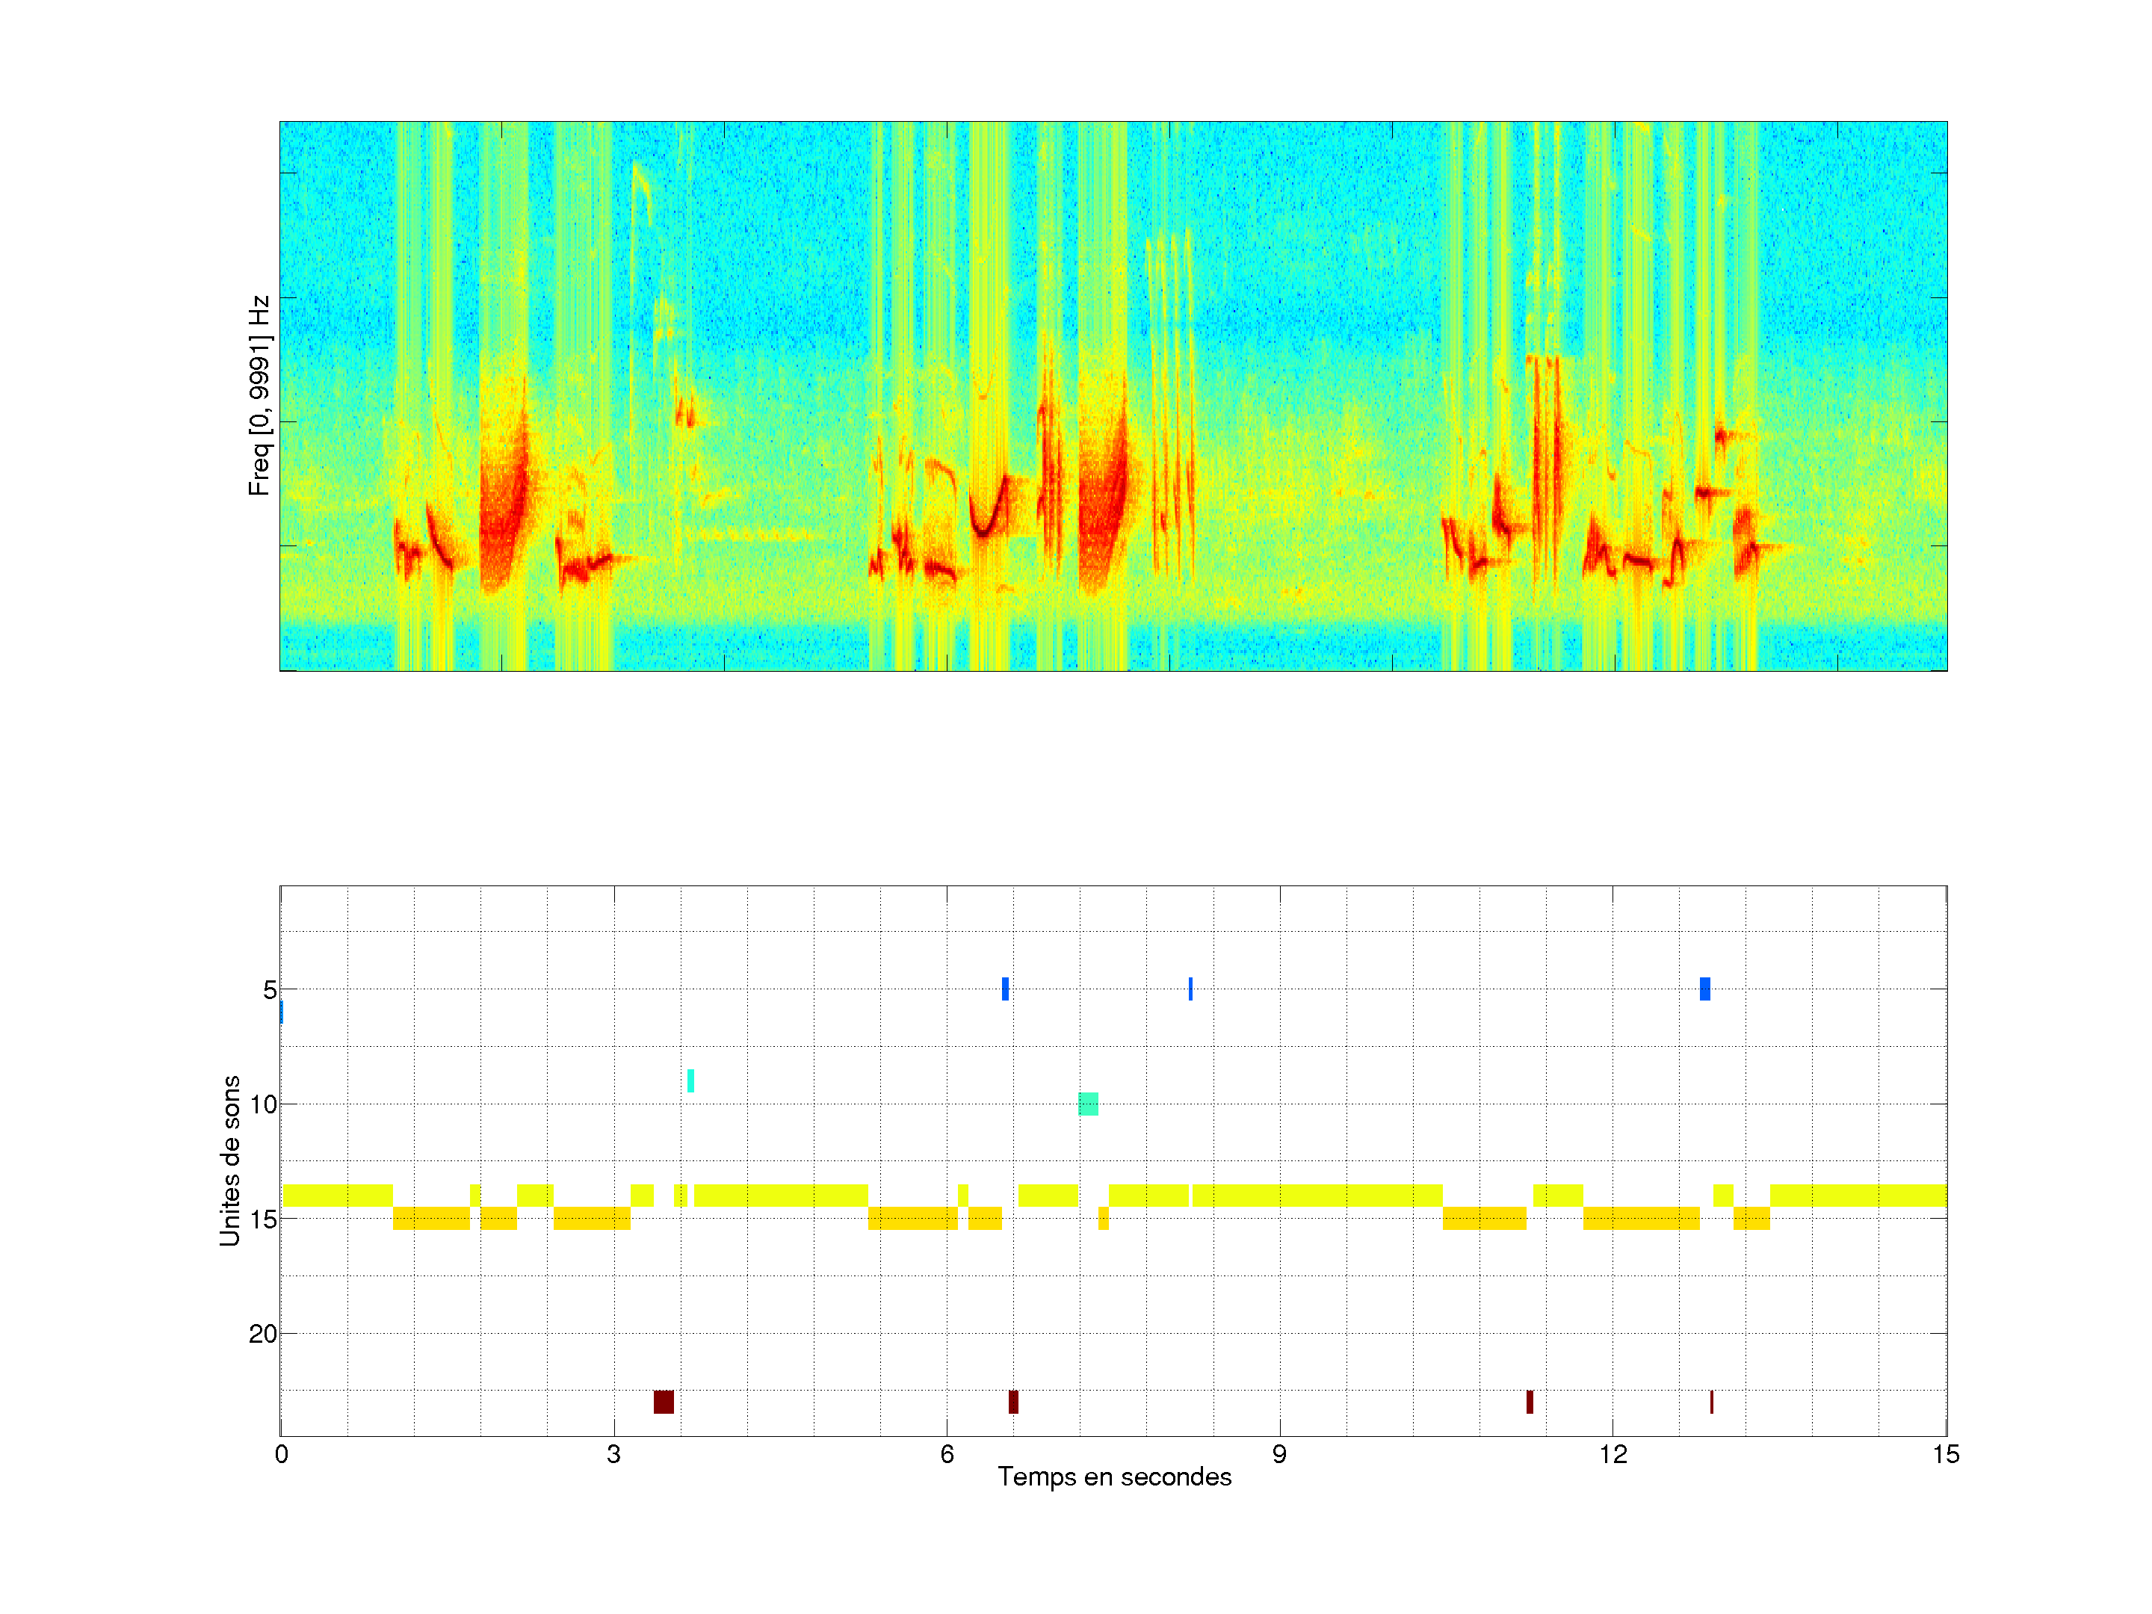Click the x-axis tick label 3
Viewport: 2152px width, 1614px height.
click(x=613, y=1454)
